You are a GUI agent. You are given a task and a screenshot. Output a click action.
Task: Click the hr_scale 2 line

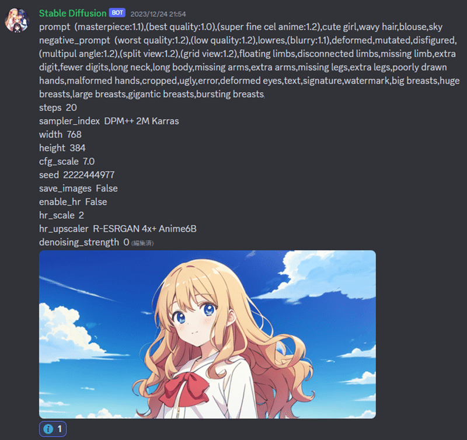click(x=61, y=215)
